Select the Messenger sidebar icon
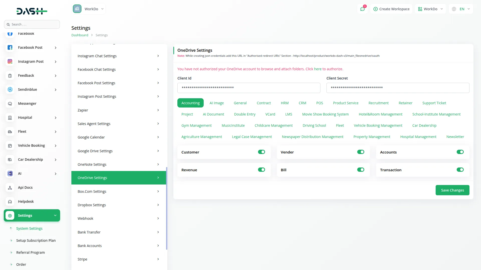 tap(10, 103)
